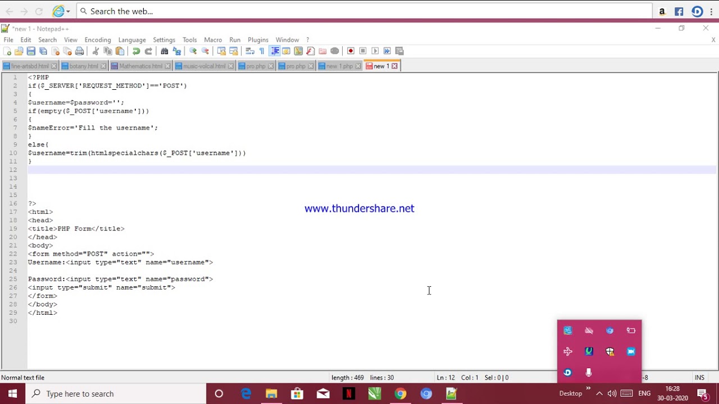Open the Encoding menu
Viewport: 719px width, 404px height.
(98, 40)
